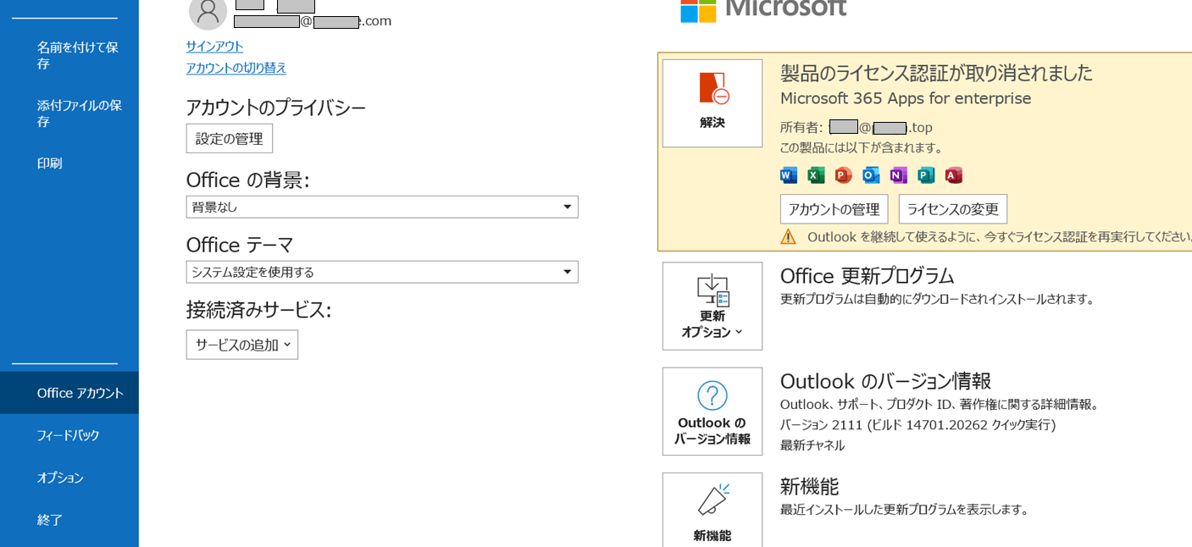The width and height of the screenshot is (1192, 547).
Task: Click the サインアウト link
Action: [x=214, y=47]
